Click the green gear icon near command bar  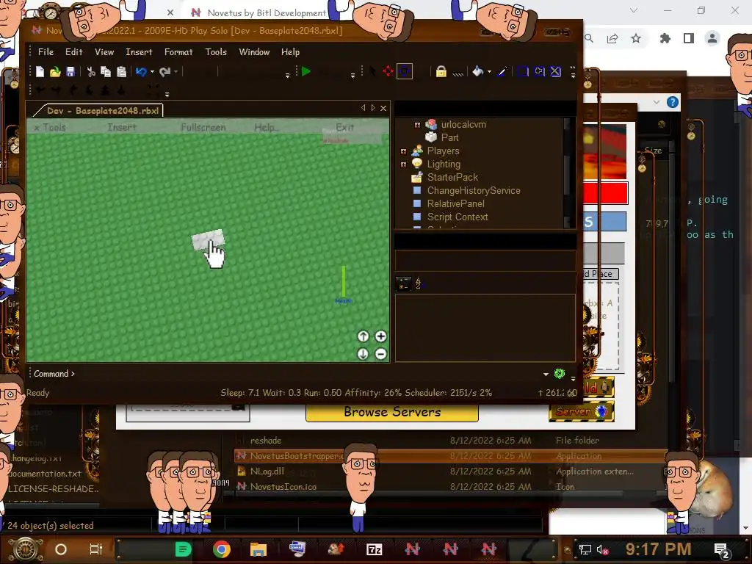[559, 373]
